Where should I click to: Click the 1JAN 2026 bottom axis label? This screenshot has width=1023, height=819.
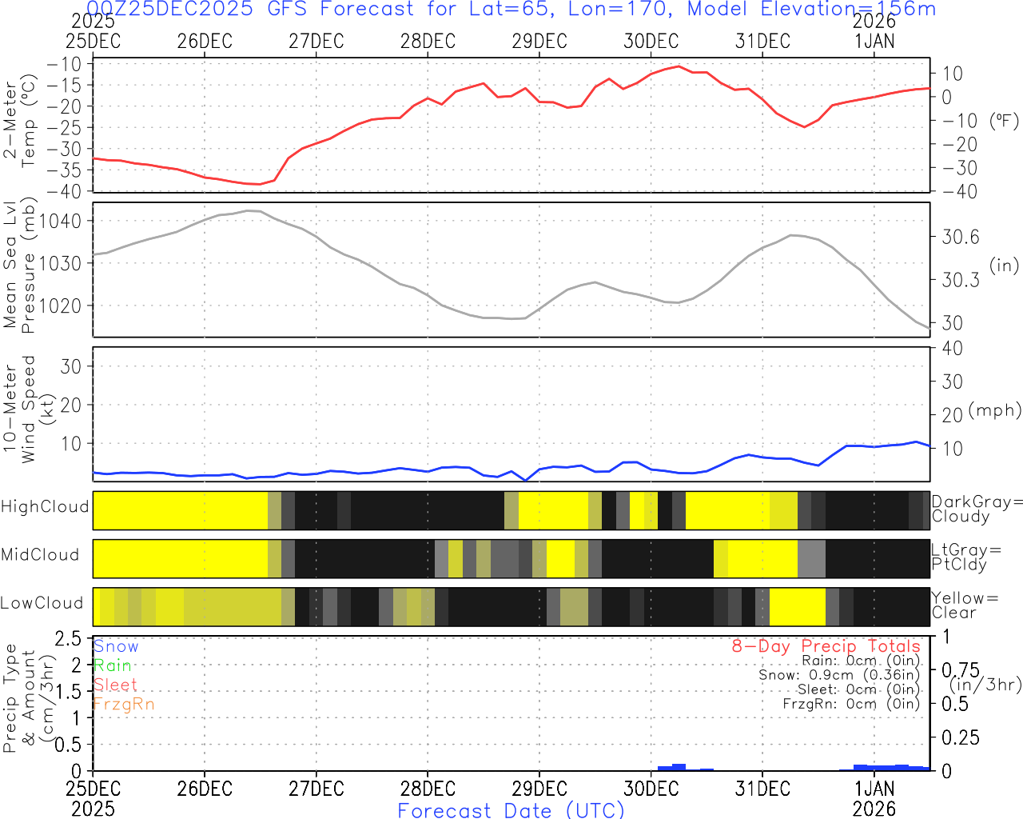874,798
